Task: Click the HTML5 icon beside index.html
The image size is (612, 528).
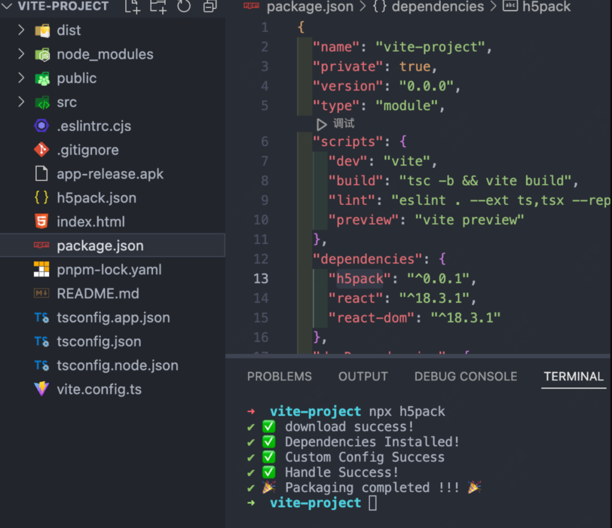Action: pos(42,222)
